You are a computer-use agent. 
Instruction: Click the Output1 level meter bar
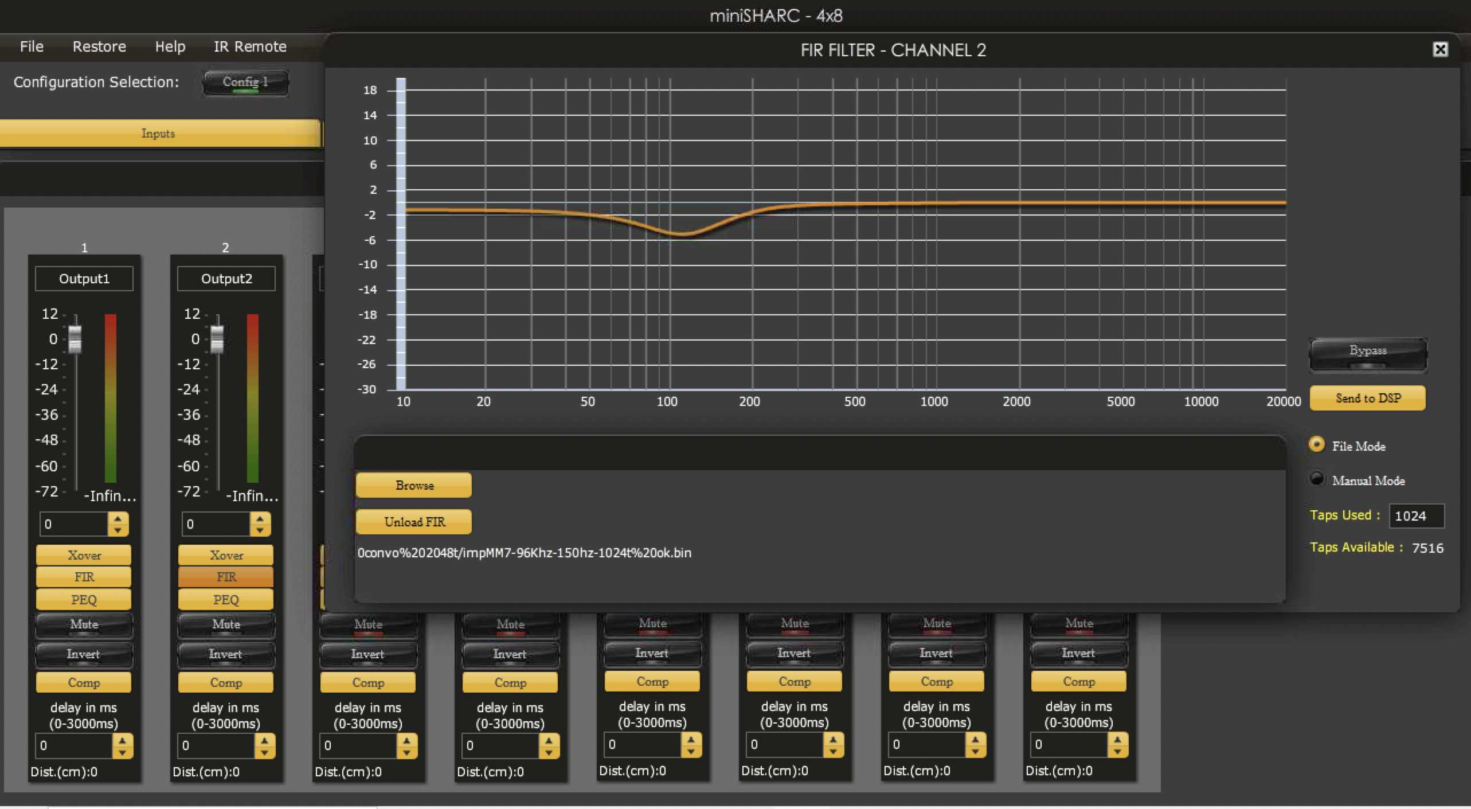111,398
